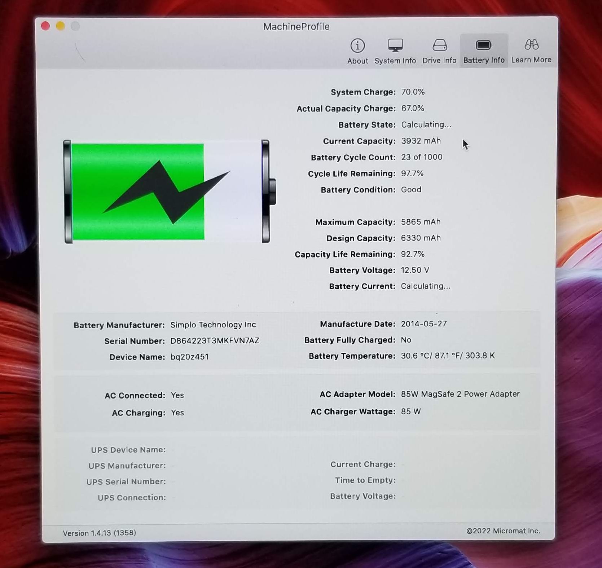Select the Battery Condition Good text
This screenshot has width=602, height=568.
pos(411,190)
